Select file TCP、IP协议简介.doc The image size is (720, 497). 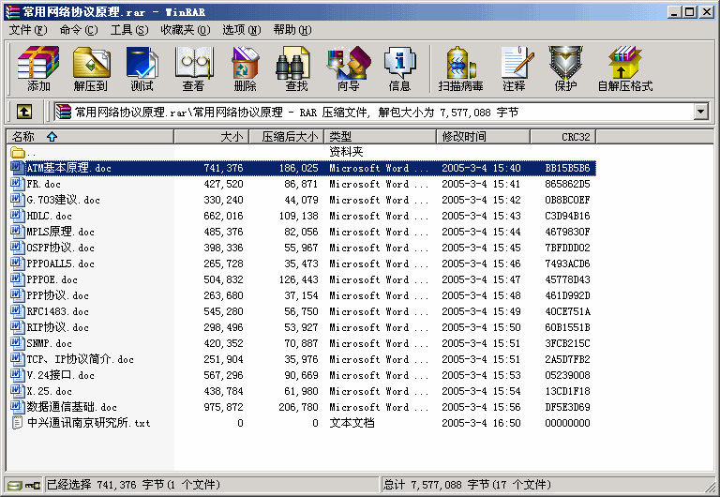click(80, 359)
